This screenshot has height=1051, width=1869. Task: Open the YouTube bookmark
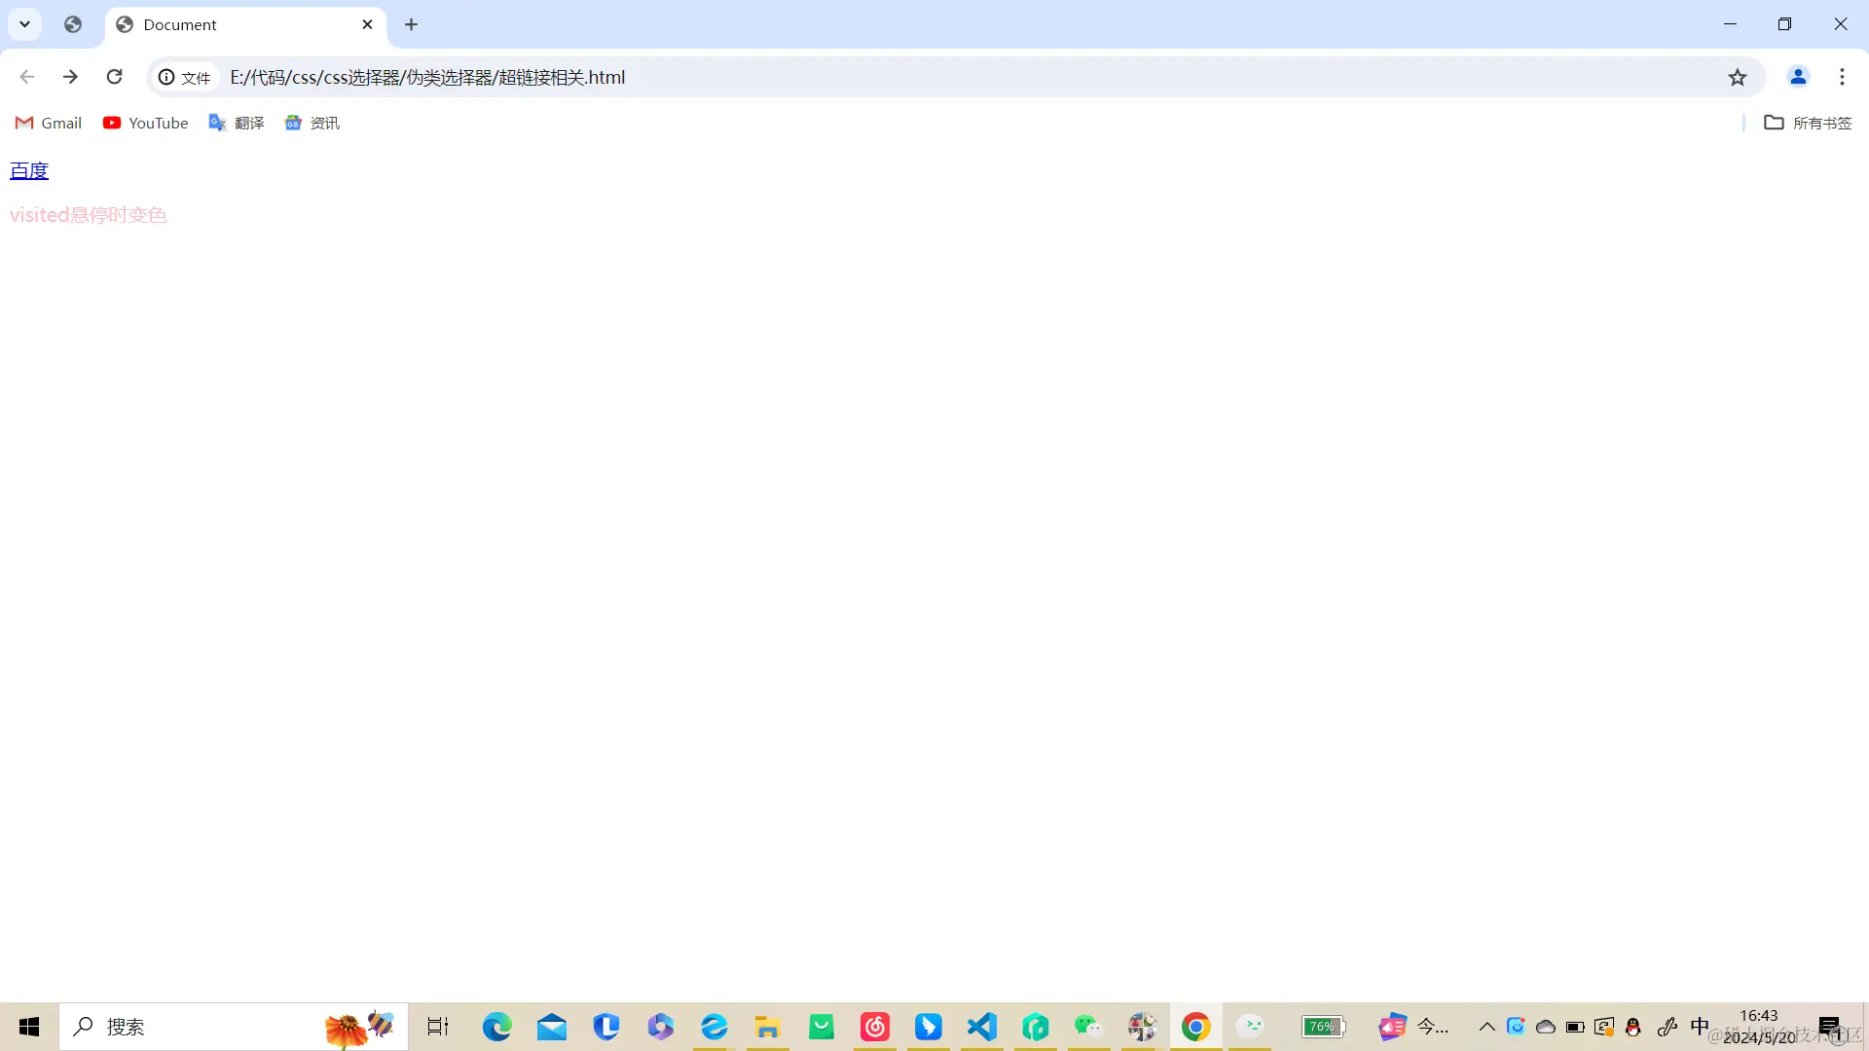(x=146, y=123)
